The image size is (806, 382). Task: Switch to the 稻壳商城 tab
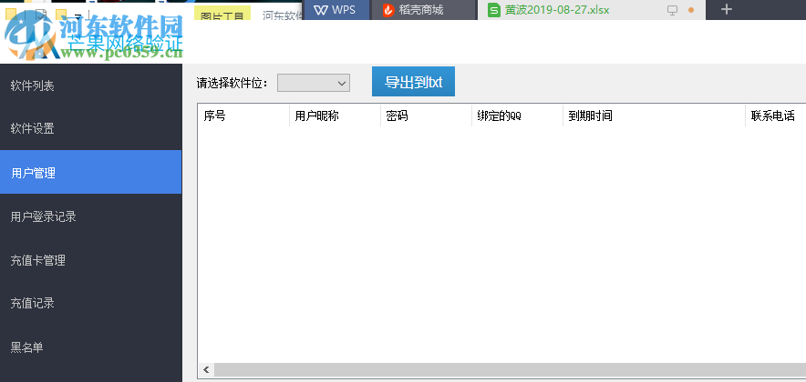424,10
